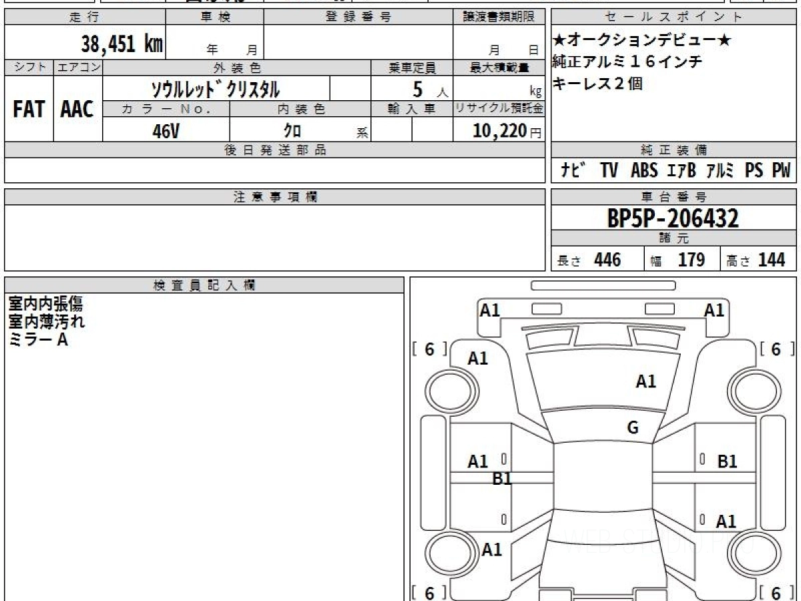The height and width of the screenshot is (601, 801).
Task: Click the length value 446
Action: point(607,260)
